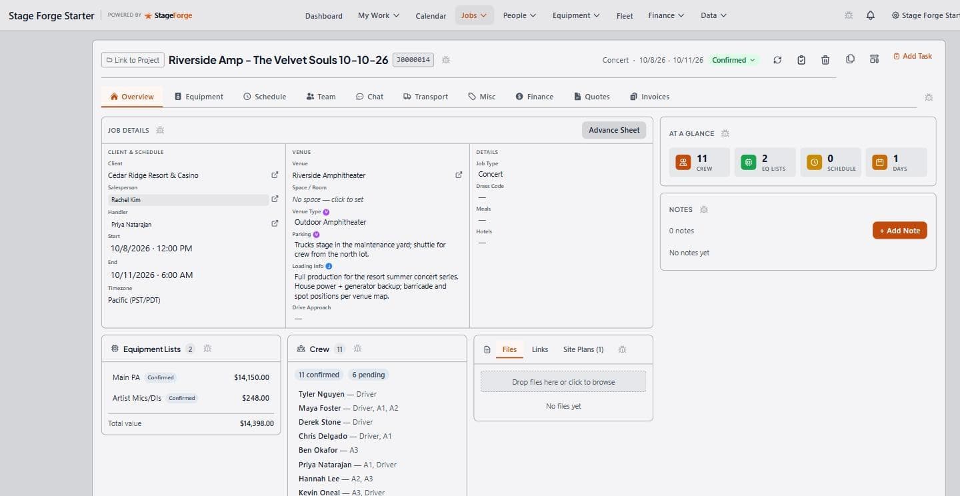Click the file drop zone to browse

[563, 382]
